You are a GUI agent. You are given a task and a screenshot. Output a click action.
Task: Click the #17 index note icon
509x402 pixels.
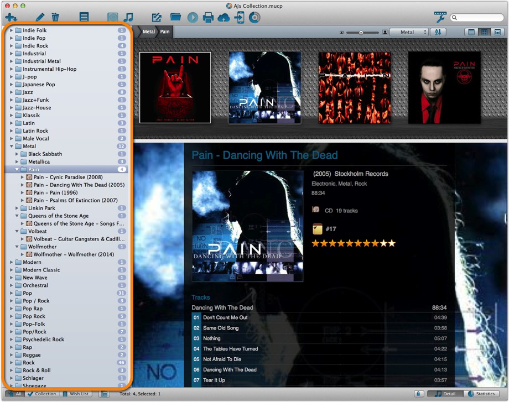coord(317,229)
